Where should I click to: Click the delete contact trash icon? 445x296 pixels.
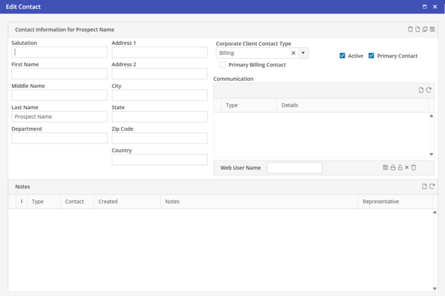[411, 29]
